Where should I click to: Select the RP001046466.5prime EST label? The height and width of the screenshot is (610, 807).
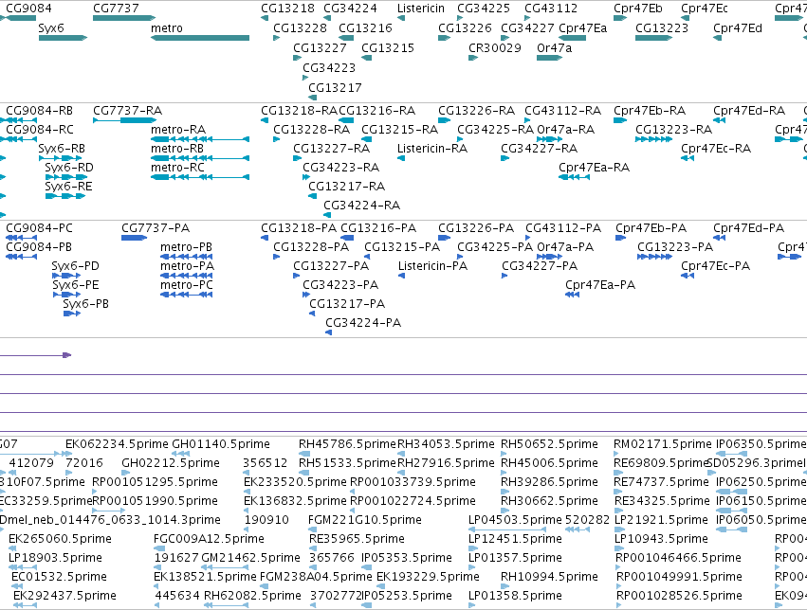[x=678, y=558]
